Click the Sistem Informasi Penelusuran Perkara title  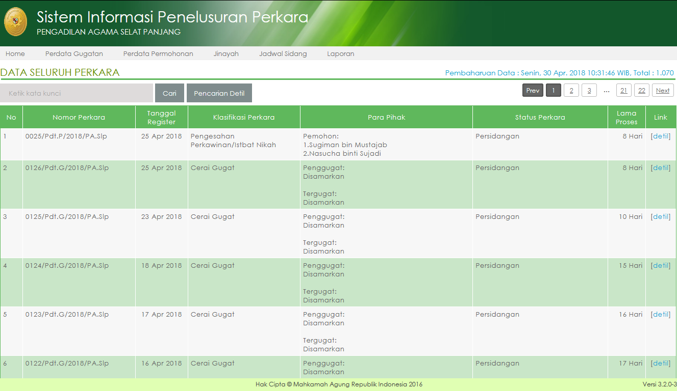172,17
